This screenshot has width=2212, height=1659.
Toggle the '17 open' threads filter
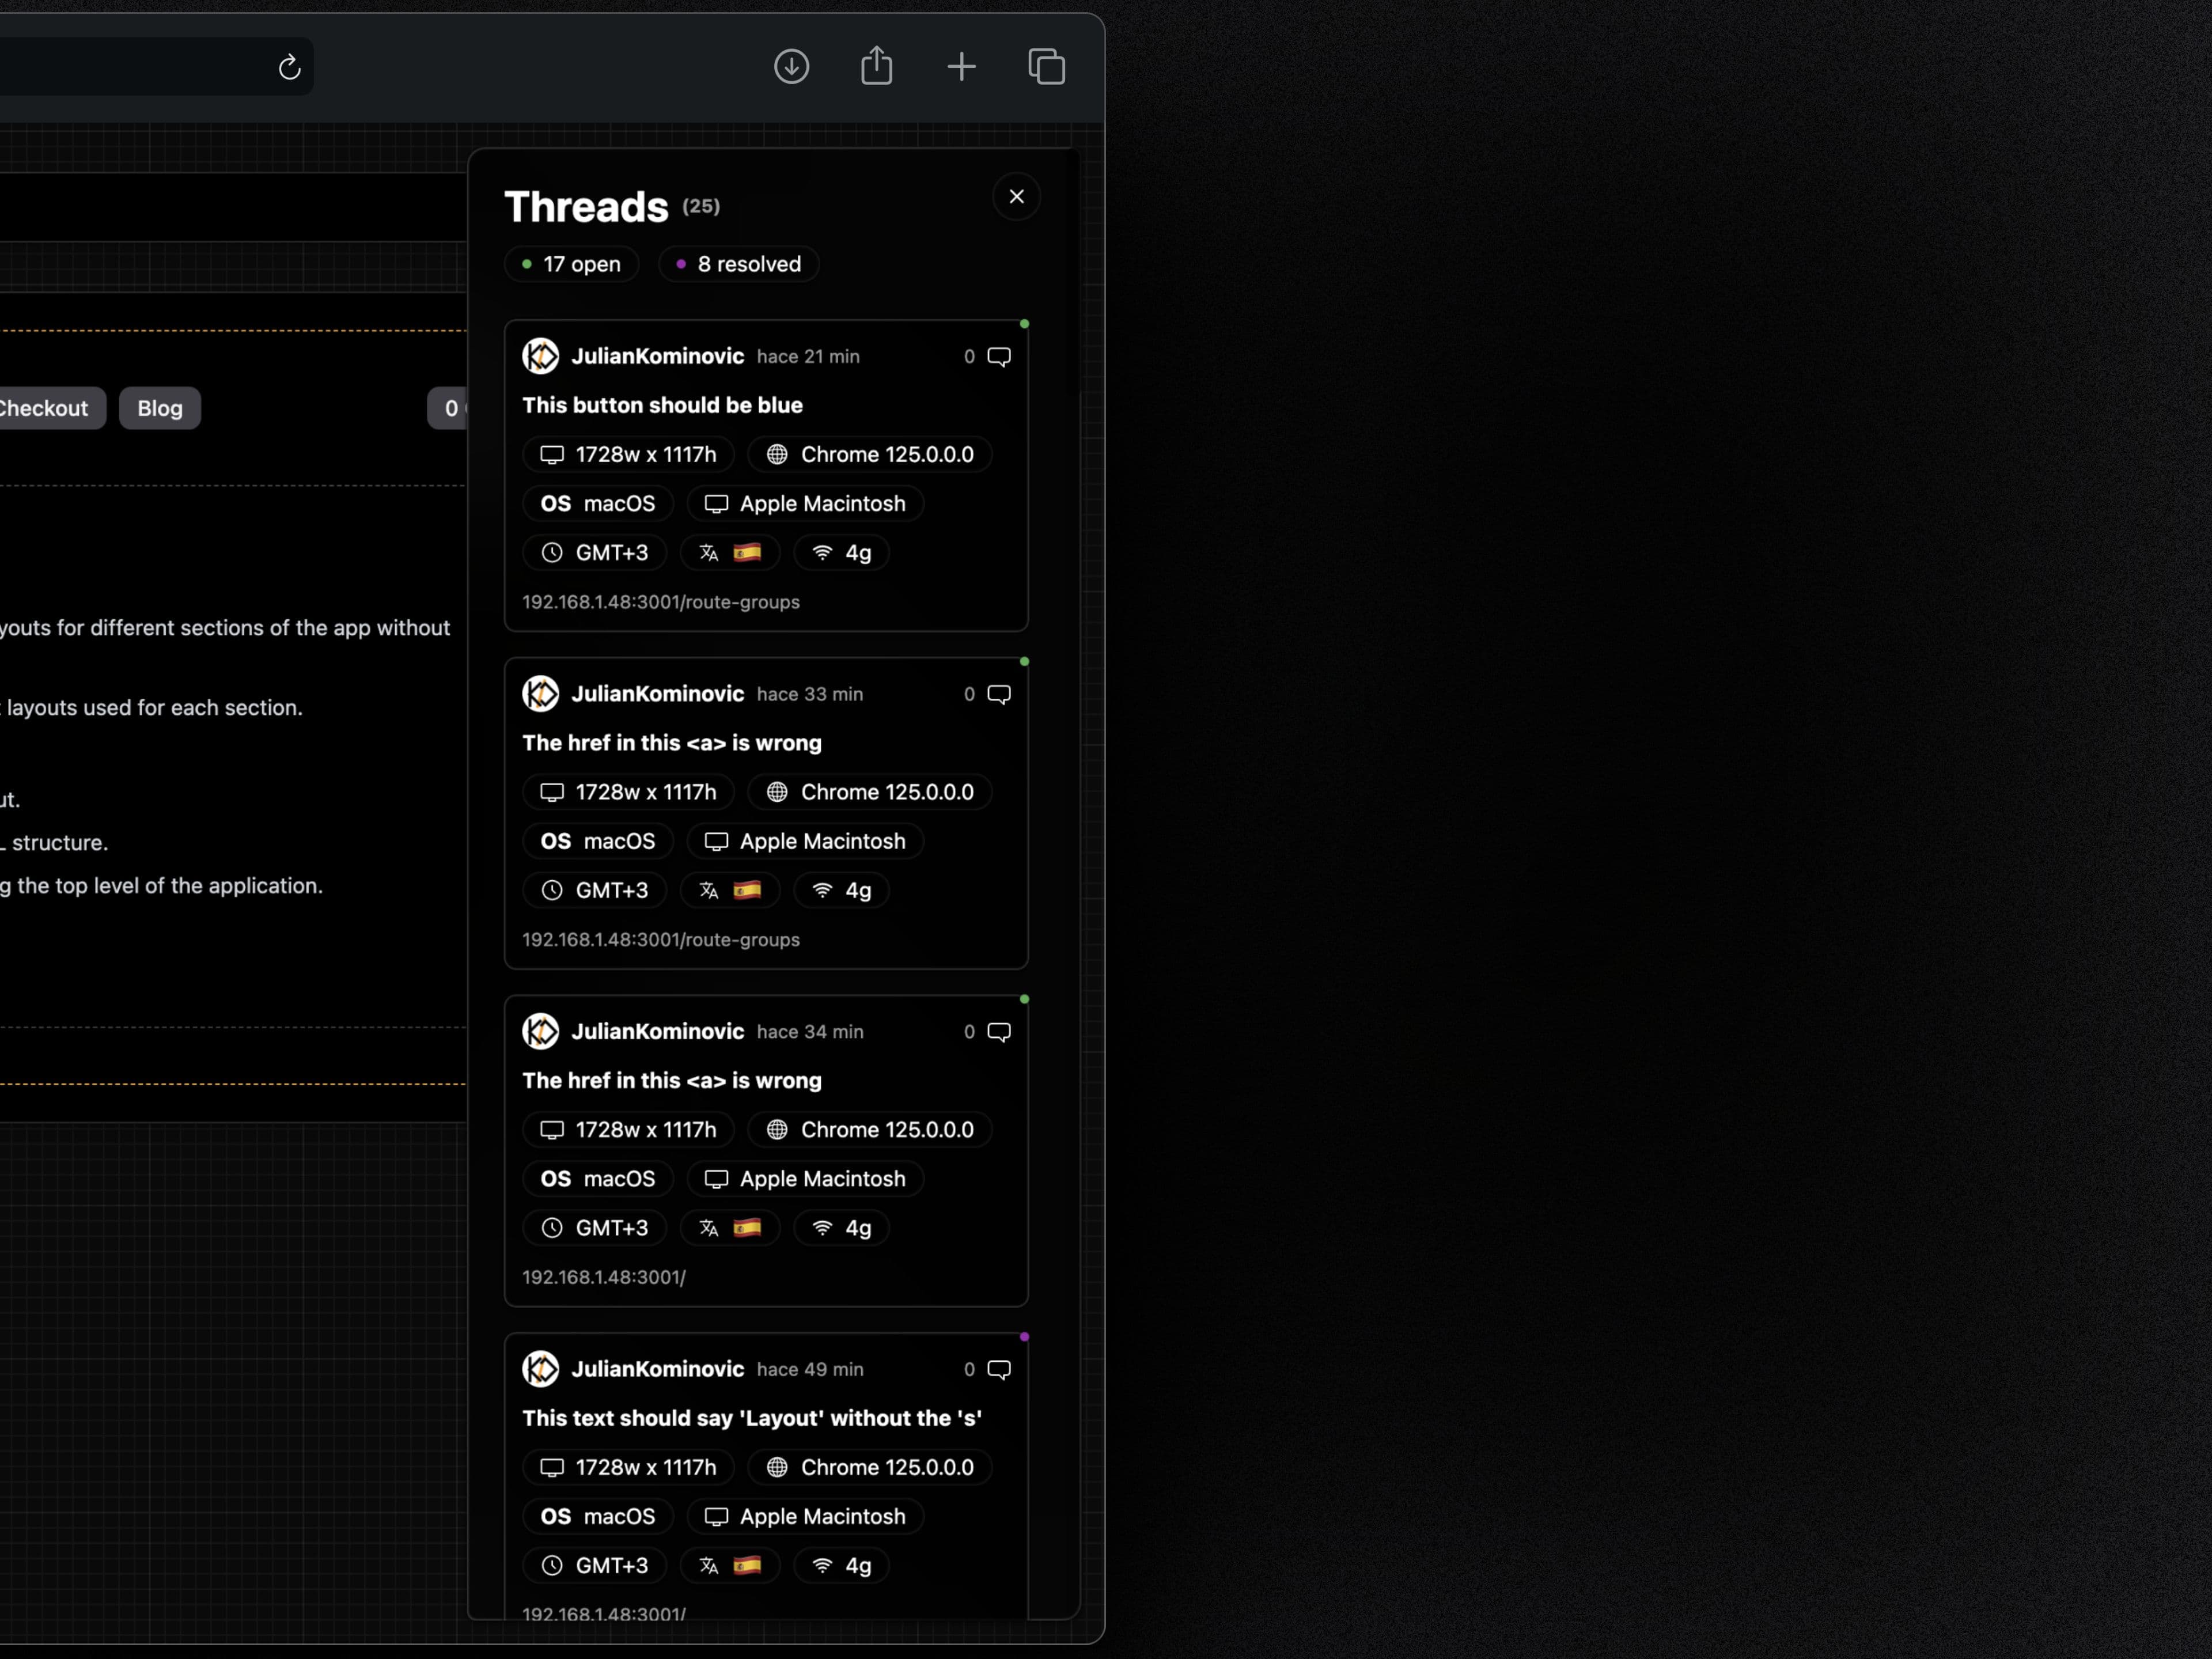570,263
